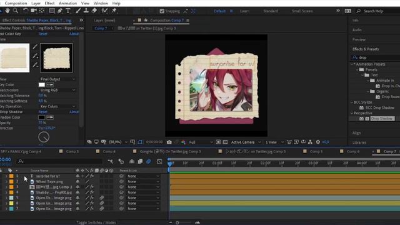Click About for the Drop Shadow effect
400x225 pixels.
pyautogui.click(x=74, y=112)
